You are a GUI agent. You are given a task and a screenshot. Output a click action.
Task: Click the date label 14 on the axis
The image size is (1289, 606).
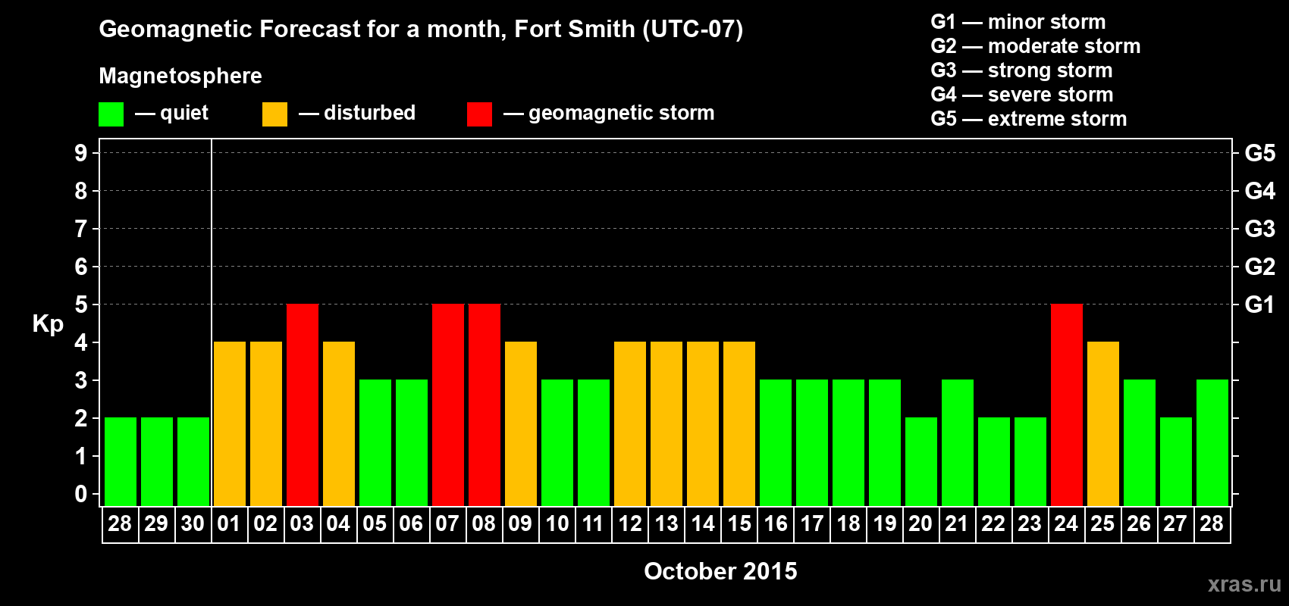[702, 524]
